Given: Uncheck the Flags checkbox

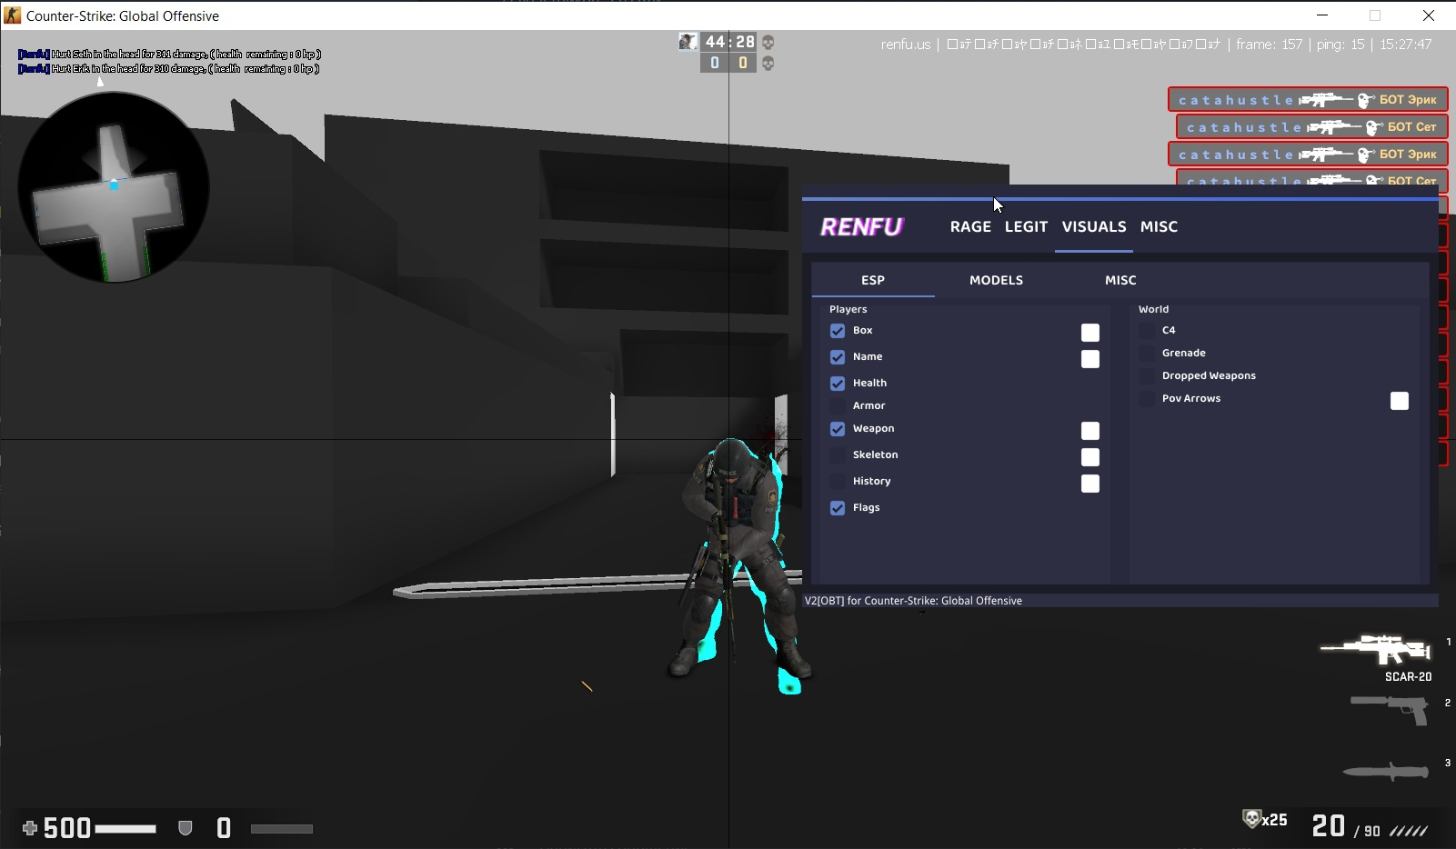Looking at the screenshot, I should tap(838, 508).
